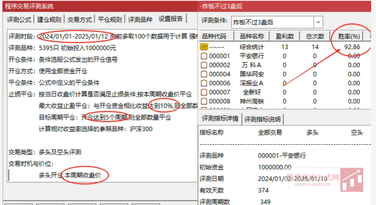Select stock code 000004
Image resolution: width=376 pixels, height=205 pixels.
pyautogui.click(x=220, y=74)
